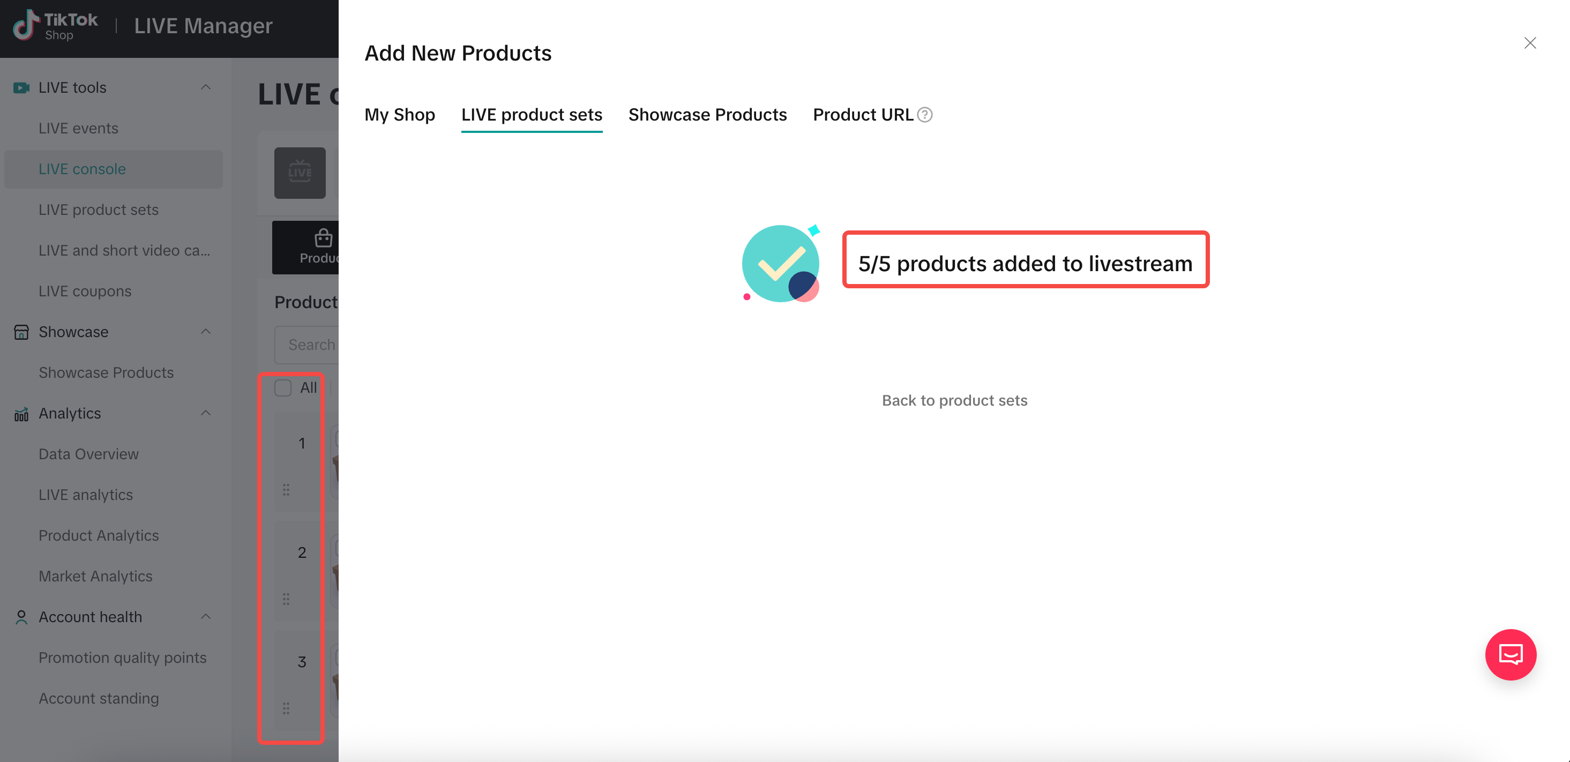
Task: Click the LIVE TV thumbnail icon
Action: (x=299, y=173)
